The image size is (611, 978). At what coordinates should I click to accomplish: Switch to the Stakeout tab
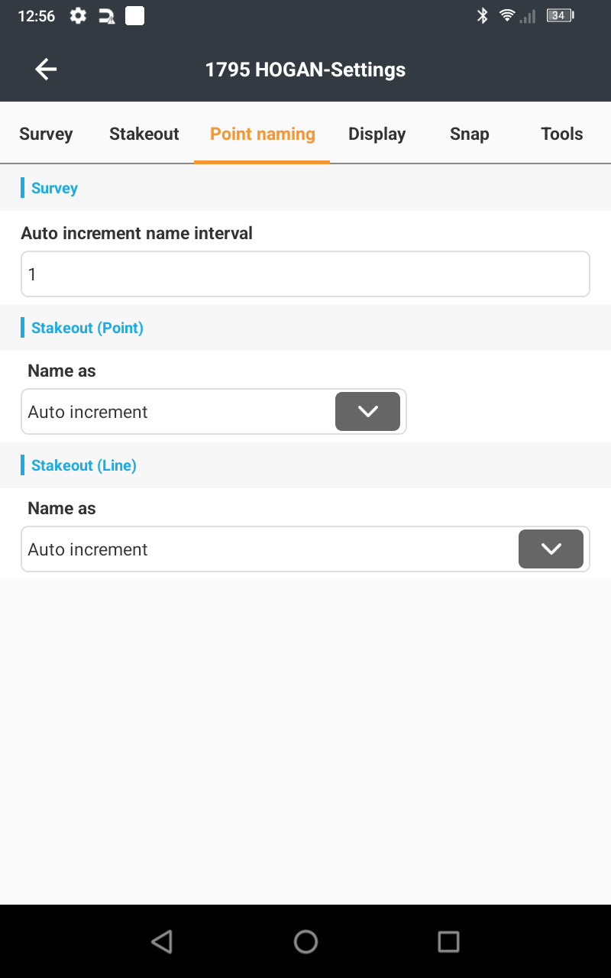144,134
